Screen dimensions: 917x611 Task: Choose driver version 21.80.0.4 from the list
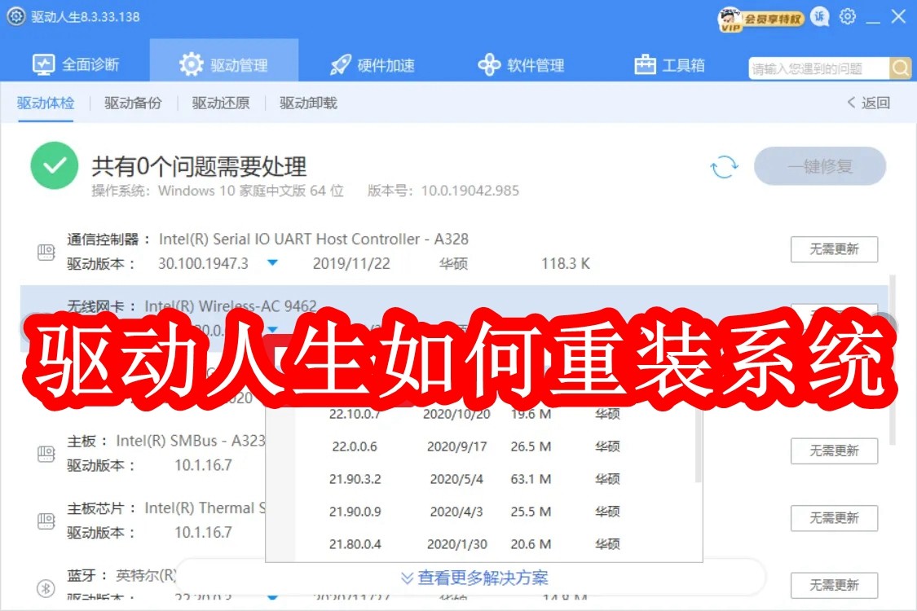(355, 544)
